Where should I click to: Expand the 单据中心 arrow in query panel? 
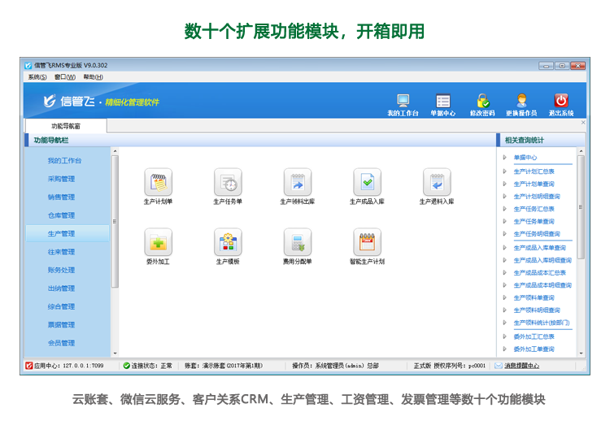505,158
